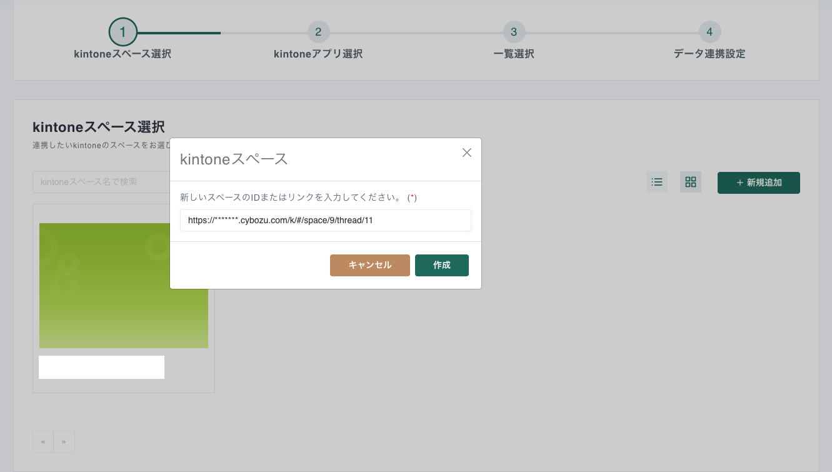Image resolution: width=832 pixels, height=472 pixels.
Task: Select step 3 一覧選択 circle
Action: (x=514, y=32)
